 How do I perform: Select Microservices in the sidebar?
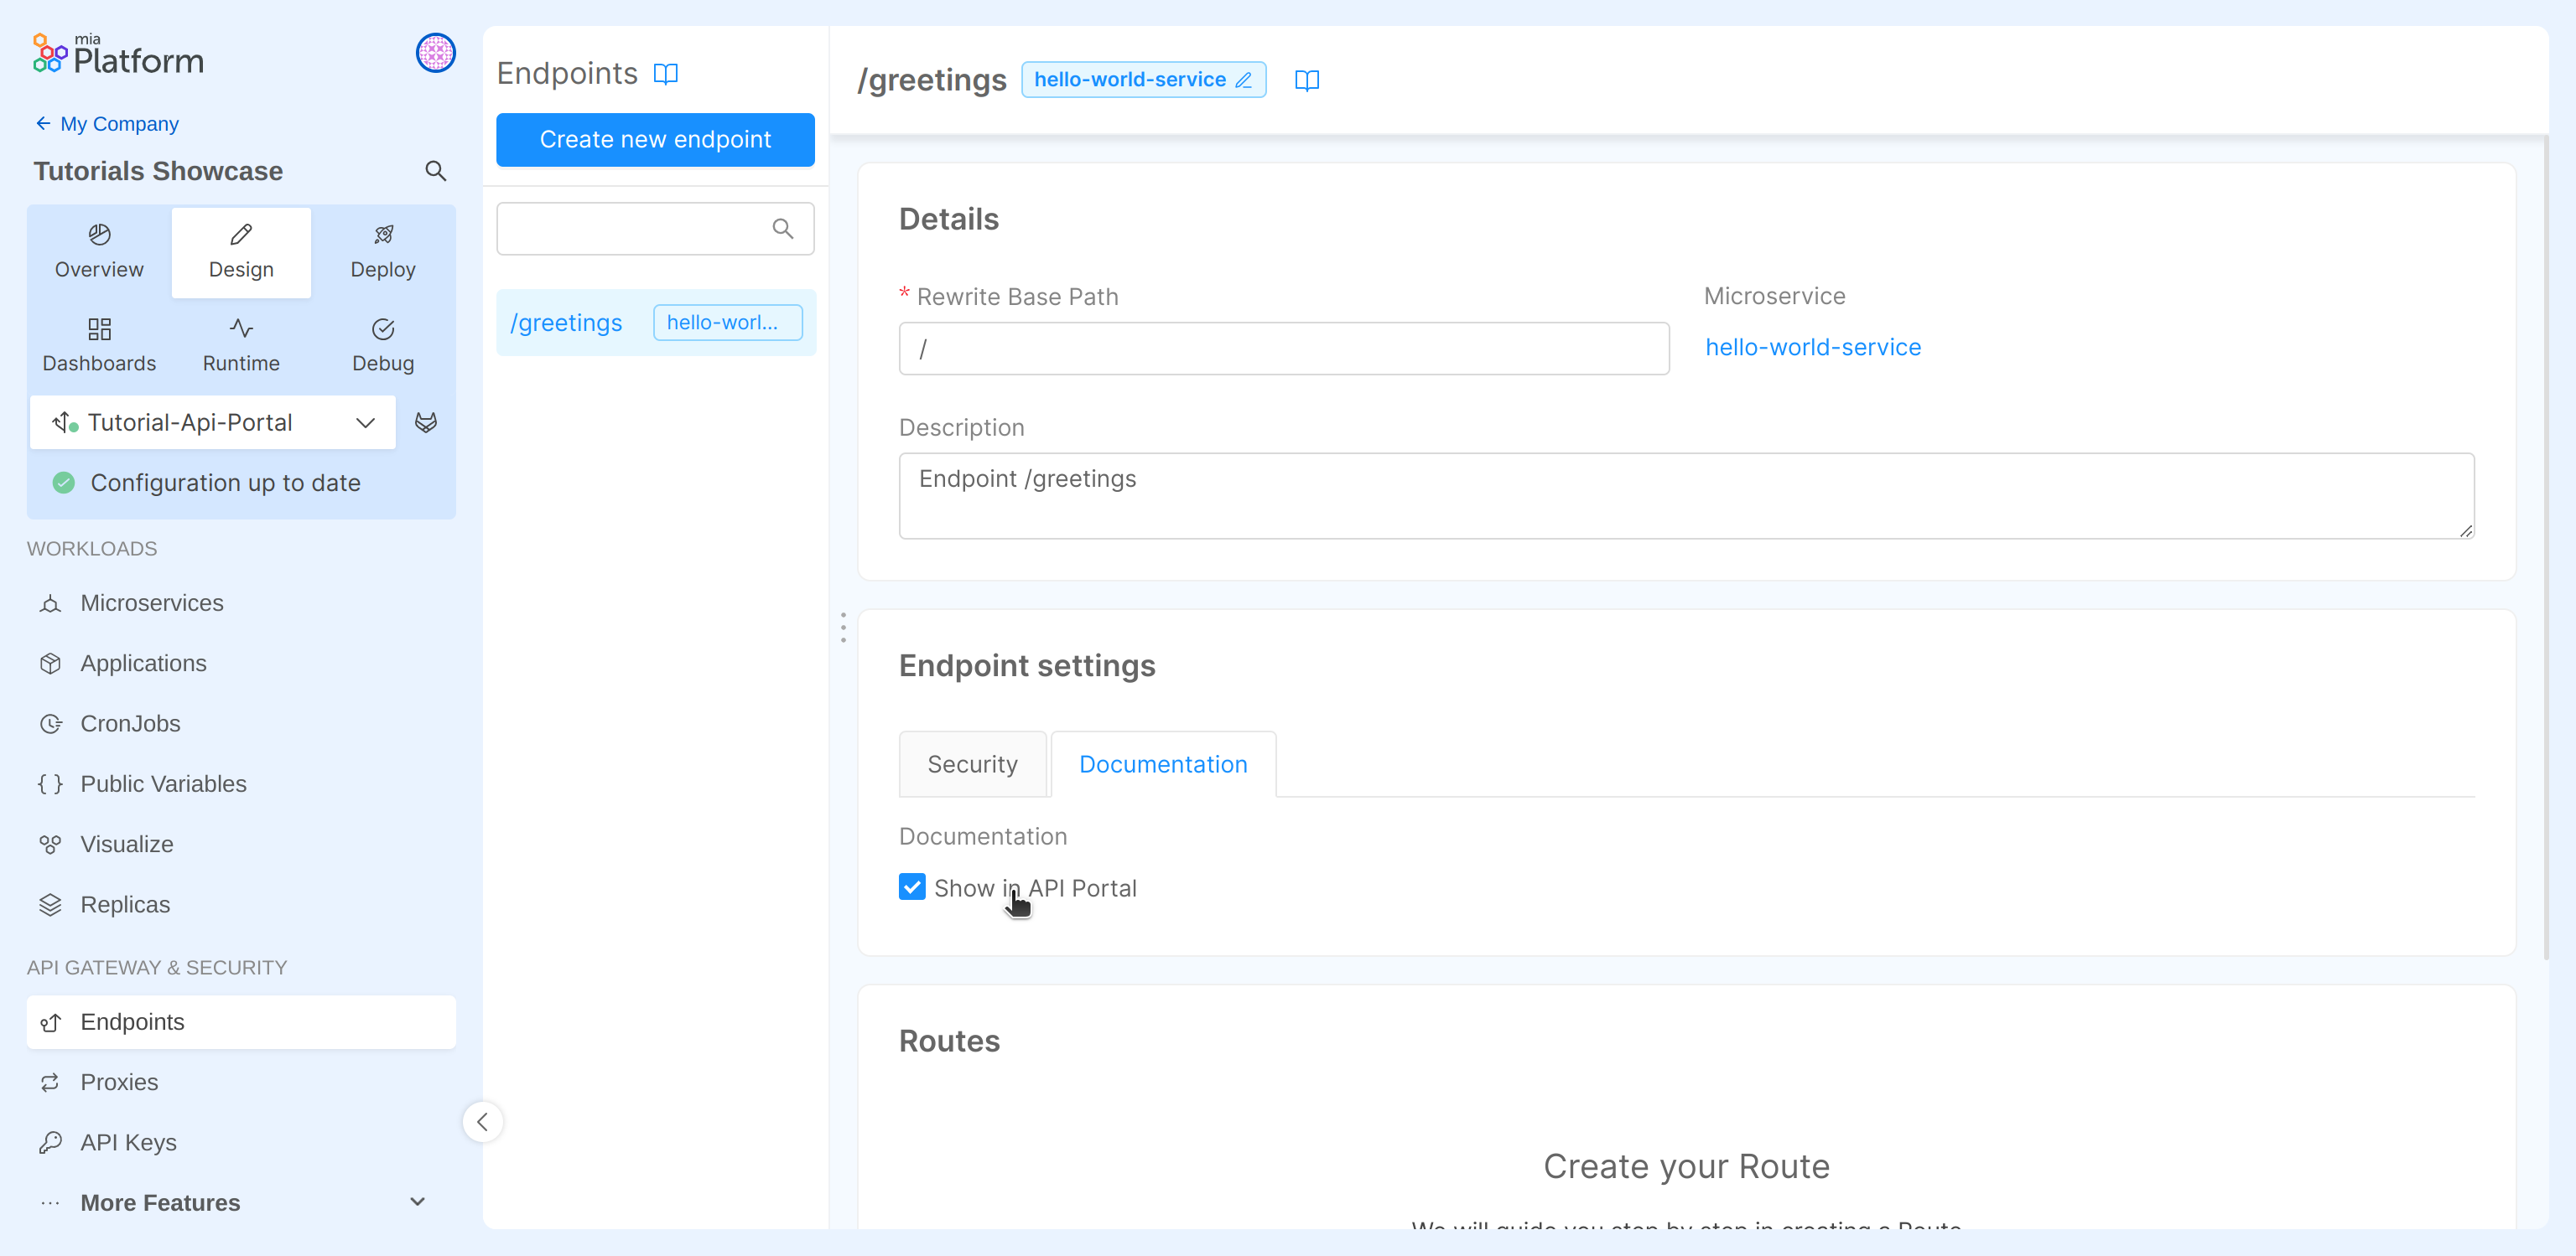click(151, 602)
